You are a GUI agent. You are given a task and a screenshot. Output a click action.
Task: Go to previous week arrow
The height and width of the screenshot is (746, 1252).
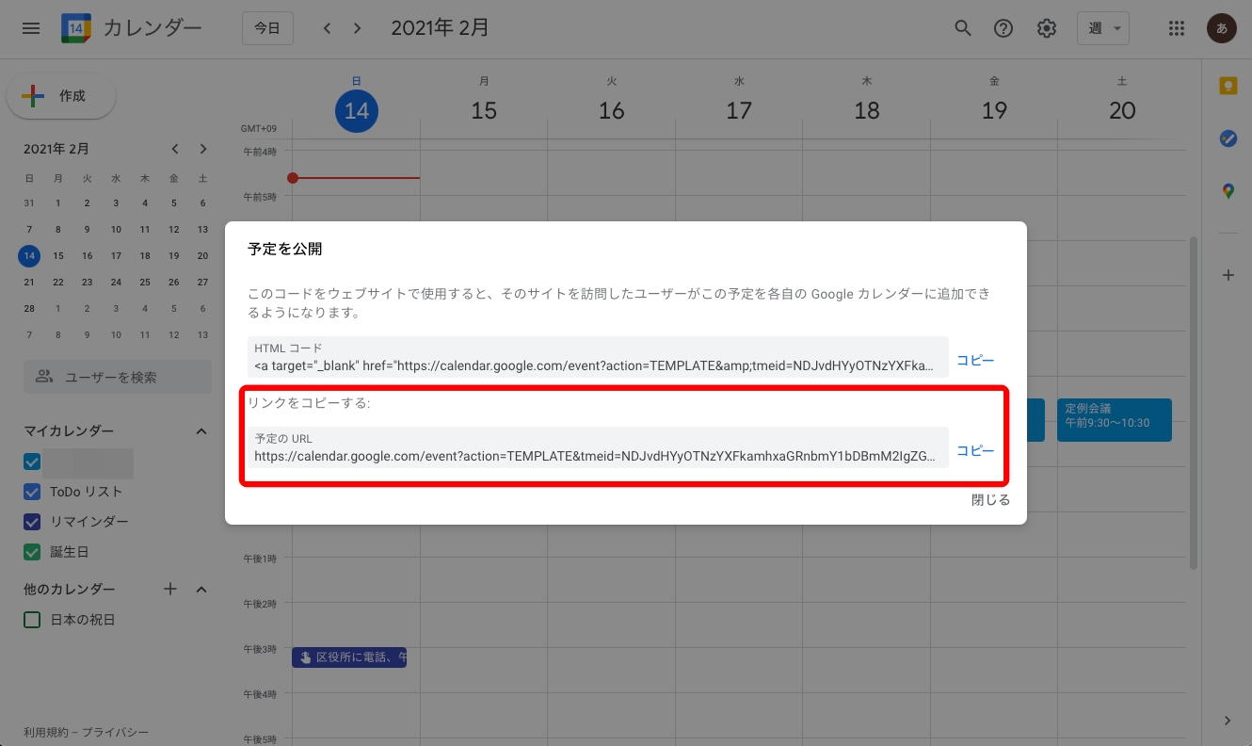327,28
